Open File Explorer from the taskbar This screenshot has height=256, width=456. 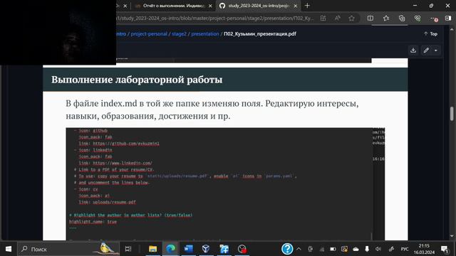[x=152, y=249]
